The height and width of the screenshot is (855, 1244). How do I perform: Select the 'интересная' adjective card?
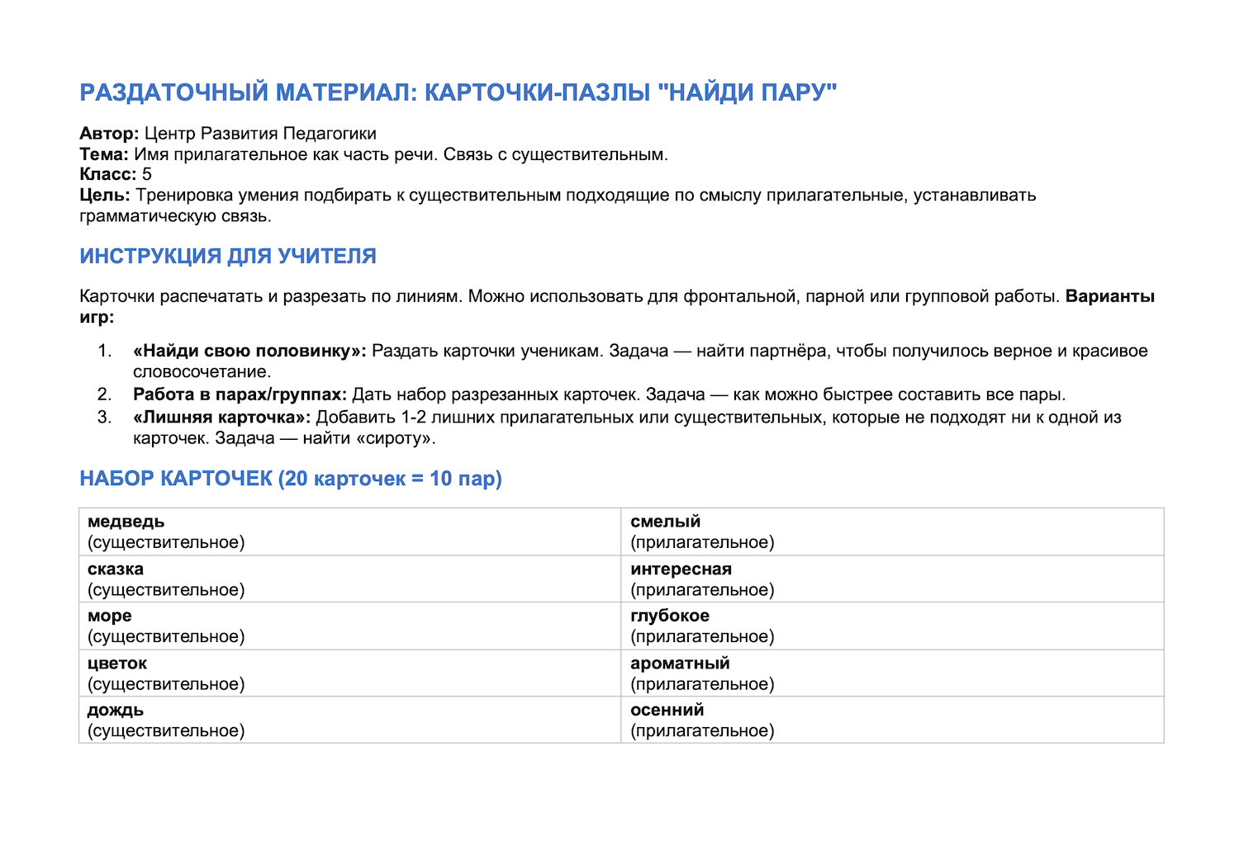(x=892, y=579)
